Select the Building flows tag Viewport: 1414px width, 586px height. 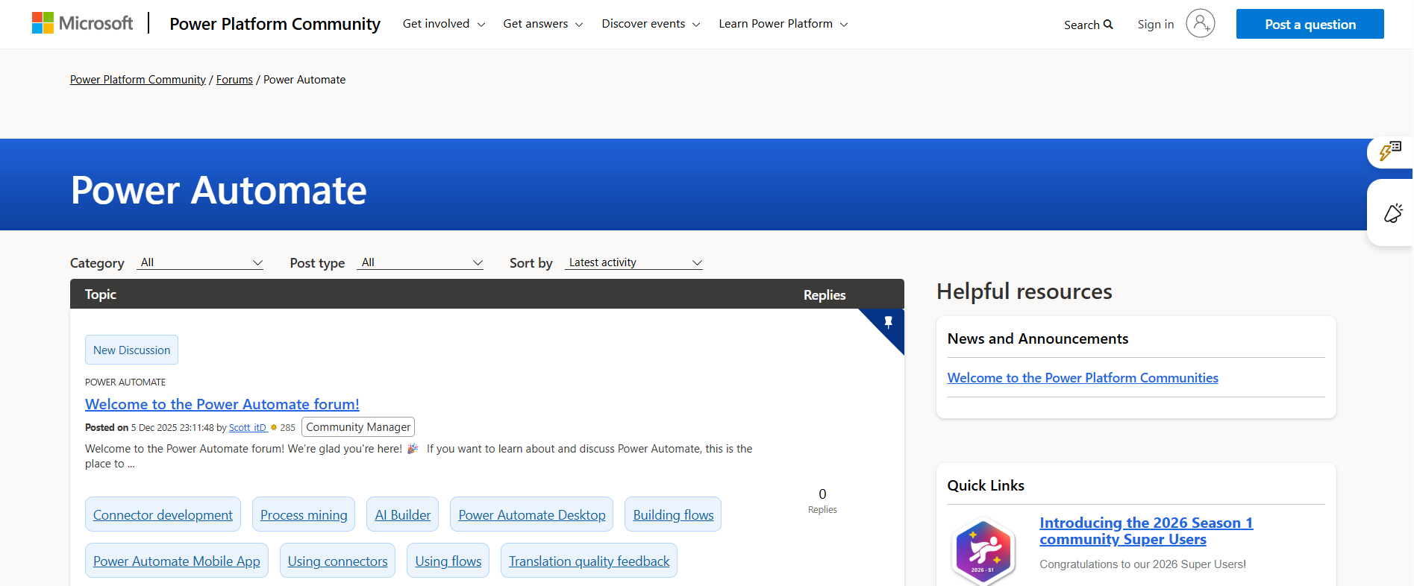pyautogui.click(x=673, y=514)
